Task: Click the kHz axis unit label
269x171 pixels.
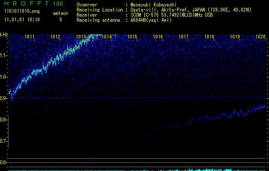Action: (x=4, y=35)
